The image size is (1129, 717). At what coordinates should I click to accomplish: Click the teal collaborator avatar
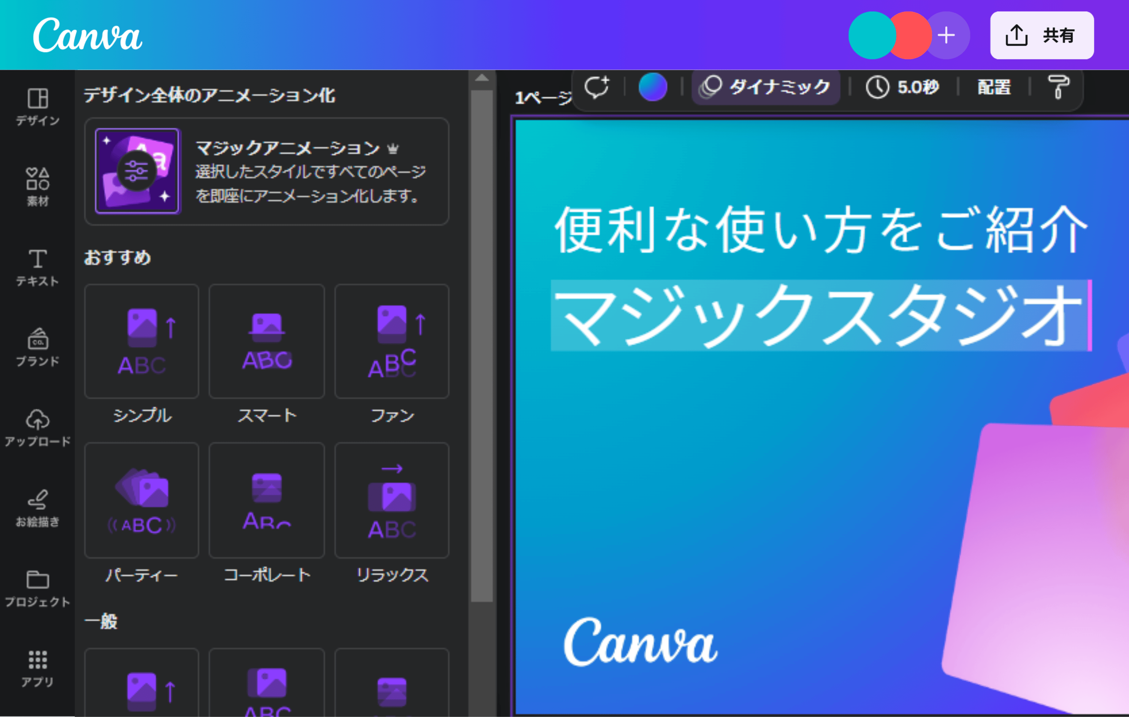(872, 35)
